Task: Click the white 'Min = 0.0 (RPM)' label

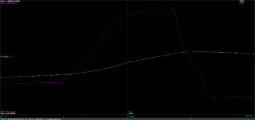Action: [x=8, y=113]
